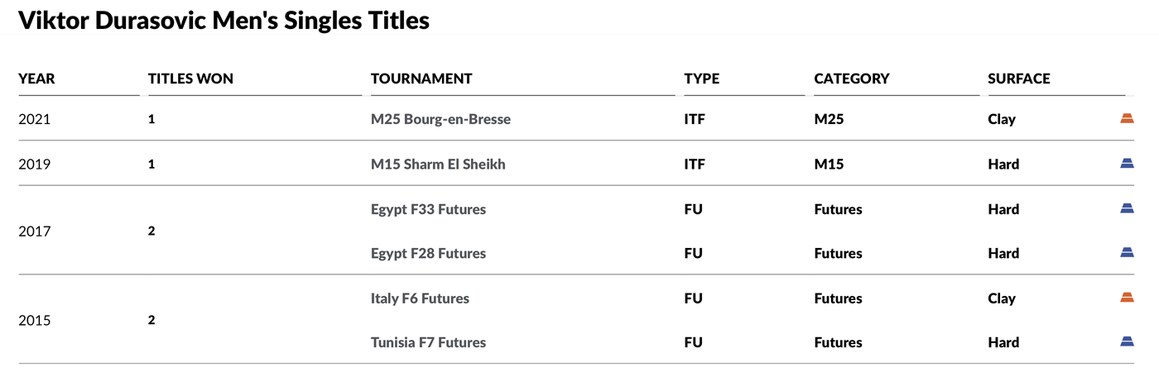The width and height of the screenshot is (1159, 377).
Task: Open the Italy F6 Futures tournament
Action: pyautogui.click(x=420, y=298)
